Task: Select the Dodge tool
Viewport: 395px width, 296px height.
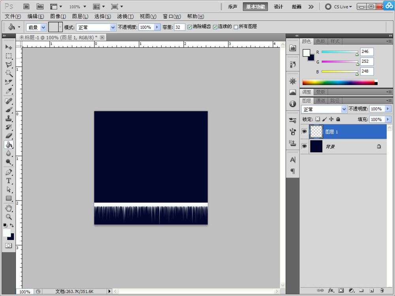Action: 9,162
